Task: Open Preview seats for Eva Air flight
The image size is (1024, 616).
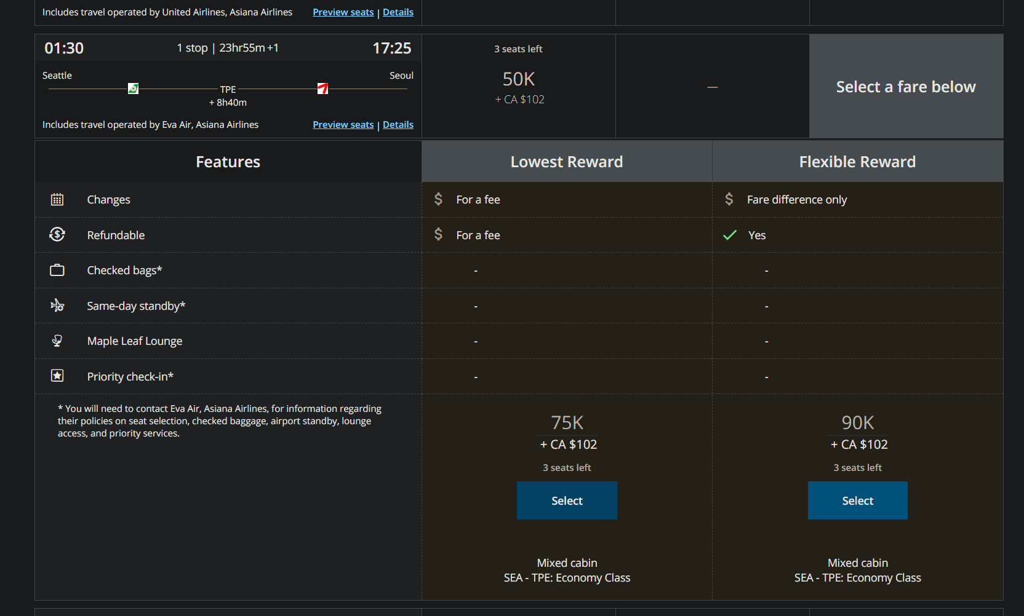Action: 343,125
